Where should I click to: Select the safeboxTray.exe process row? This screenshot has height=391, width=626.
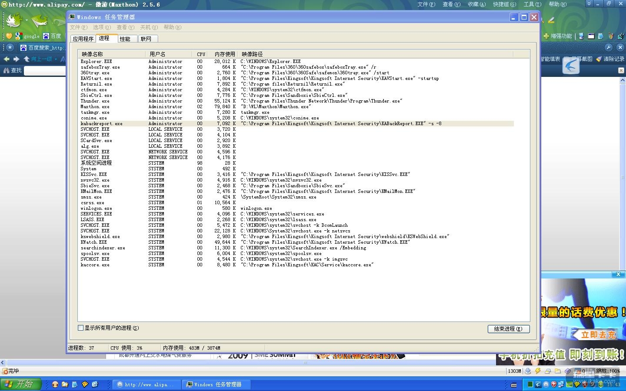tap(296, 67)
